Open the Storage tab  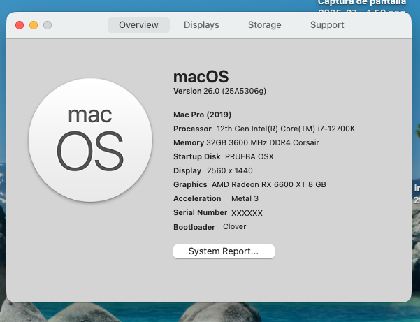[x=265, y=25]
